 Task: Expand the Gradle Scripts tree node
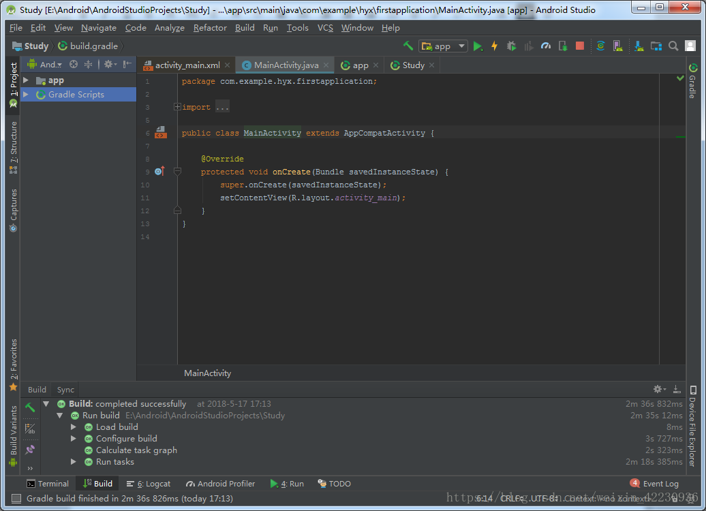[x=26, y=95]
